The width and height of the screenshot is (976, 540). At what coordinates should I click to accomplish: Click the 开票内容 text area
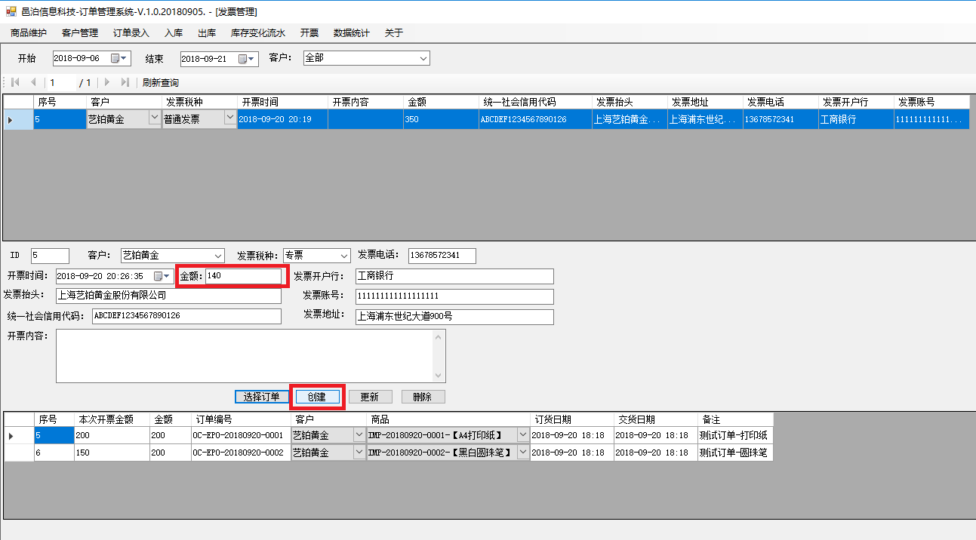pos(244,356)
